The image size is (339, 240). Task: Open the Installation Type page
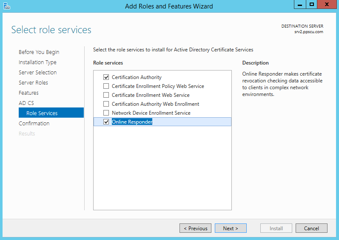pyautogui.click(x=37, y=62)
